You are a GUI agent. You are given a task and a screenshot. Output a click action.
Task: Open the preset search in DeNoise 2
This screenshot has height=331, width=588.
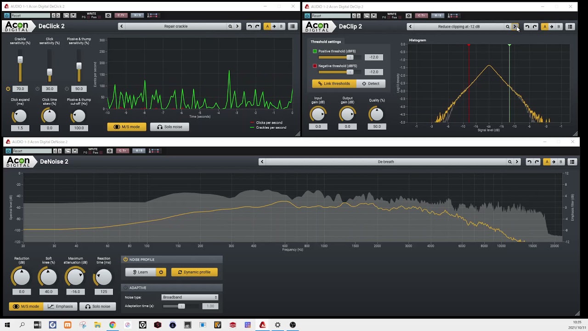tap(509, 162)
